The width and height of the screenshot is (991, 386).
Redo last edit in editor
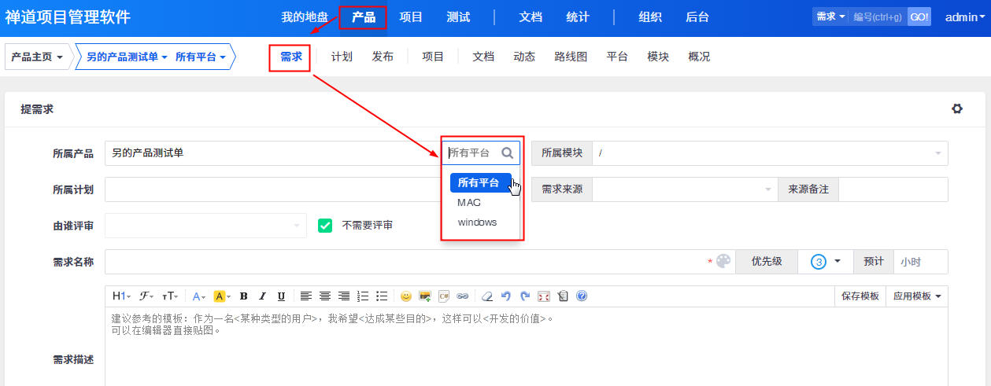tap(525, 296)
